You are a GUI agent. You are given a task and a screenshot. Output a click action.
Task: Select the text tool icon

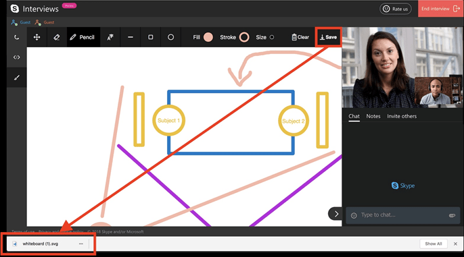coord(110,37)
